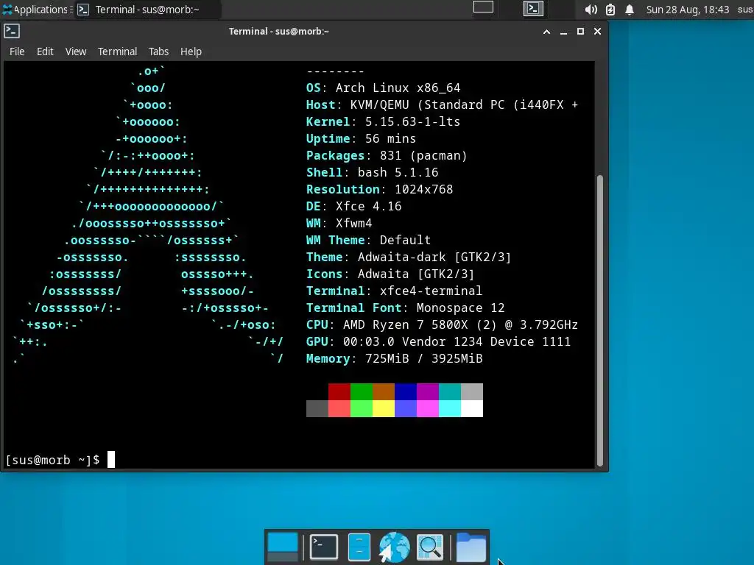The image size is (754, 565).
Task: Open the Tabs menu
Action: pos(159,51)
